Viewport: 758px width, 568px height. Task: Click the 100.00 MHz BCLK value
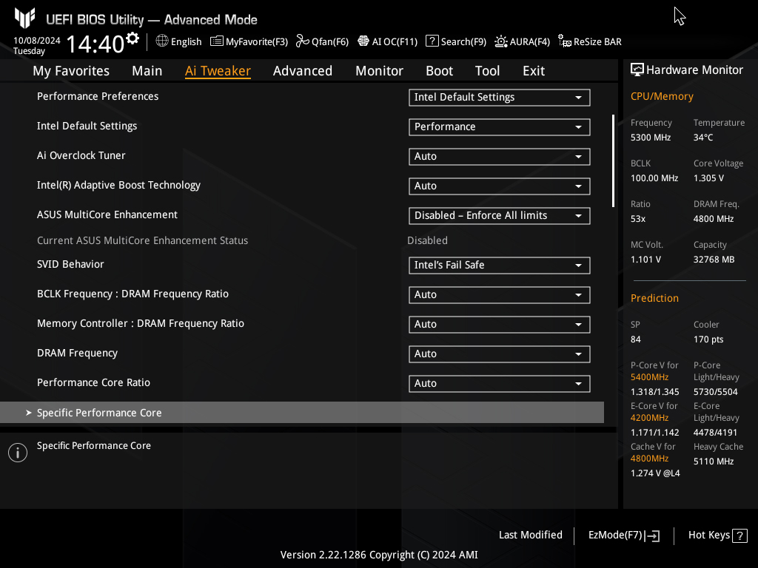[x=654, y=178]
